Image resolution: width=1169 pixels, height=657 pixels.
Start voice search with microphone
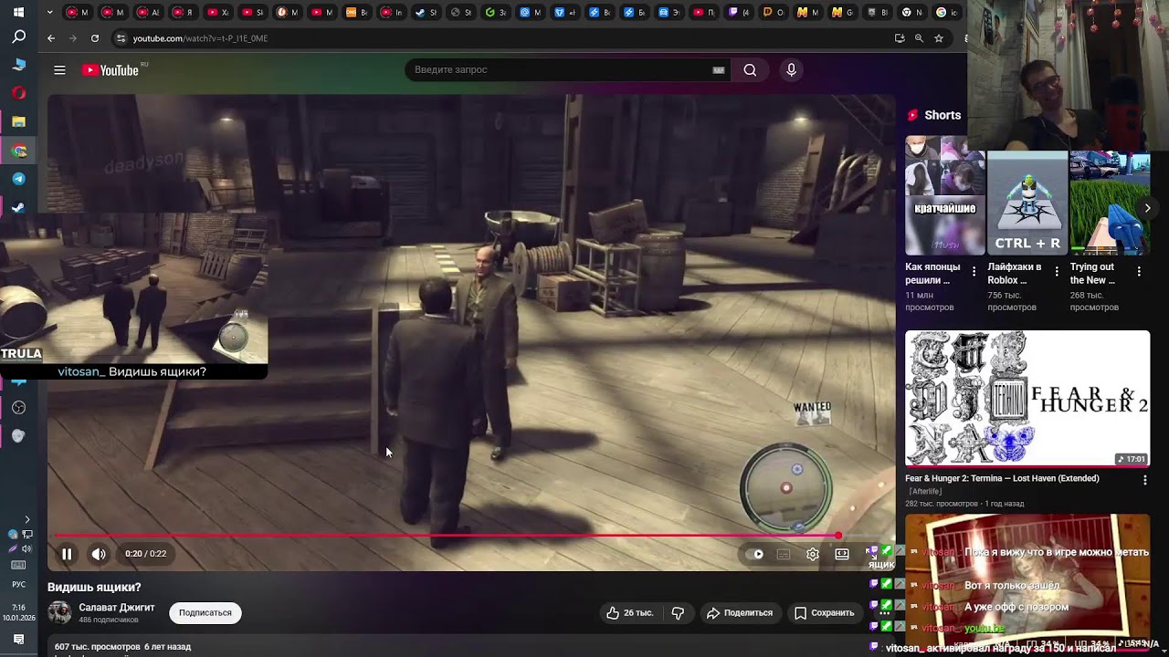[x=792, y=70]
